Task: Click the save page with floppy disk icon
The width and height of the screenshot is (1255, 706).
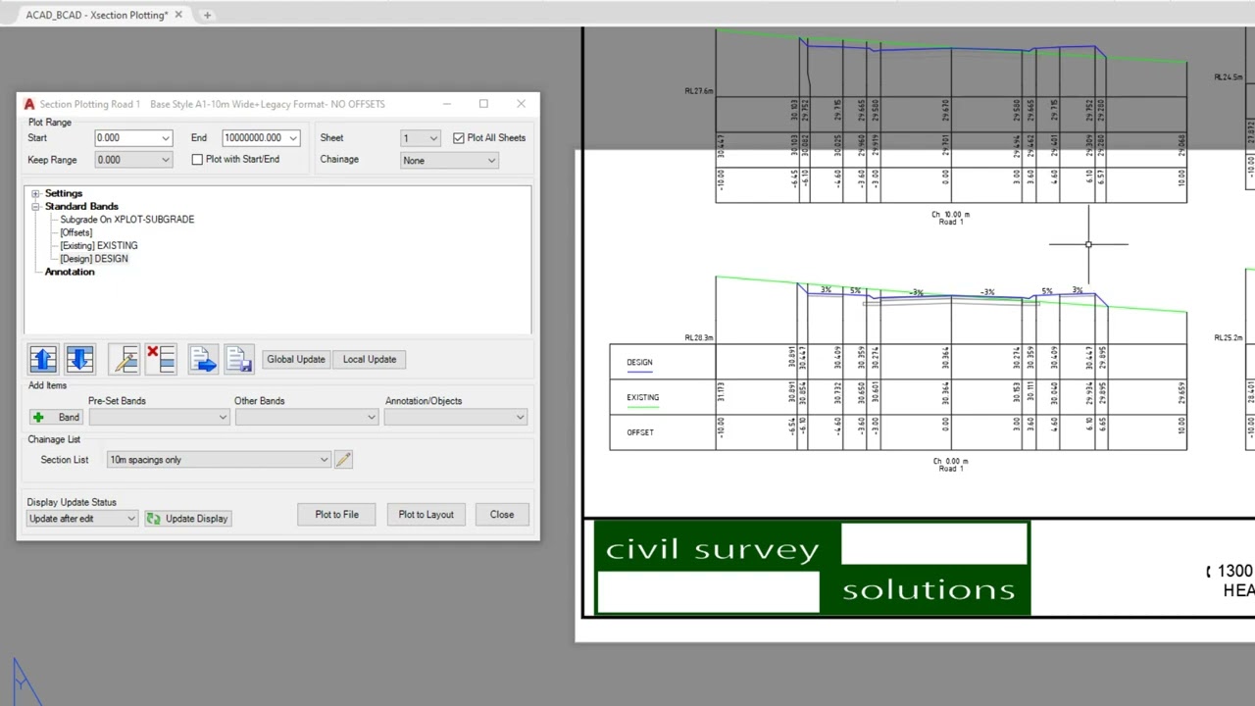Action: [239, 359]
